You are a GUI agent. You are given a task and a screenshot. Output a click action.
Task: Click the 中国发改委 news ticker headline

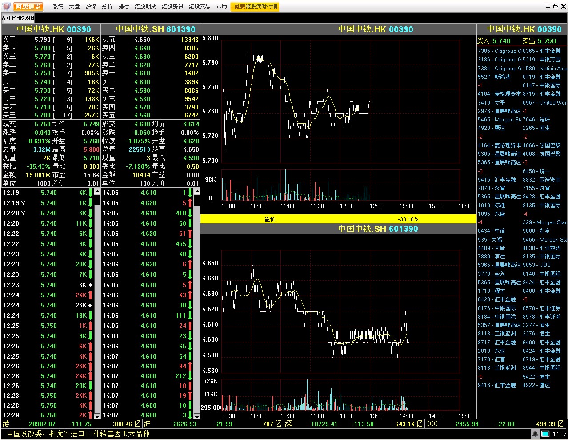(78, 434)
